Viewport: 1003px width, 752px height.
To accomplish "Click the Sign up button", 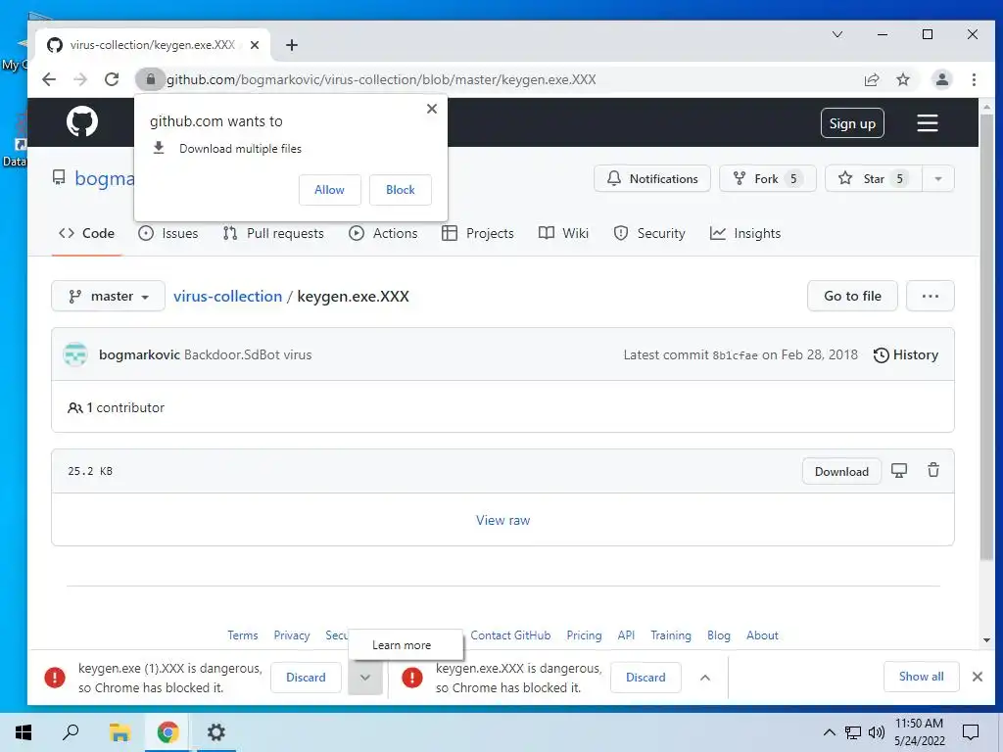I will point(852,123).
